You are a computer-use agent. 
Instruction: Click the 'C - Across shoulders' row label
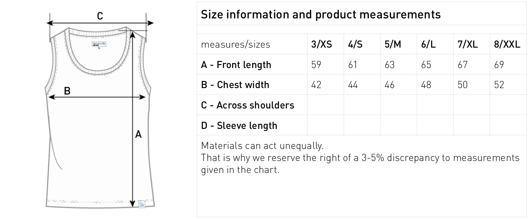[247, 105]
